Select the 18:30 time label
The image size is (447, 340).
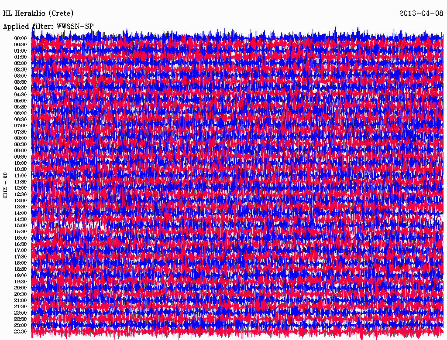tap(20, 269)
